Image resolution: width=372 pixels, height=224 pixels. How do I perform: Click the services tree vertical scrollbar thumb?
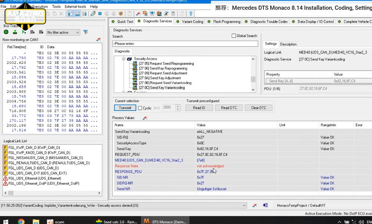point(253,79)
